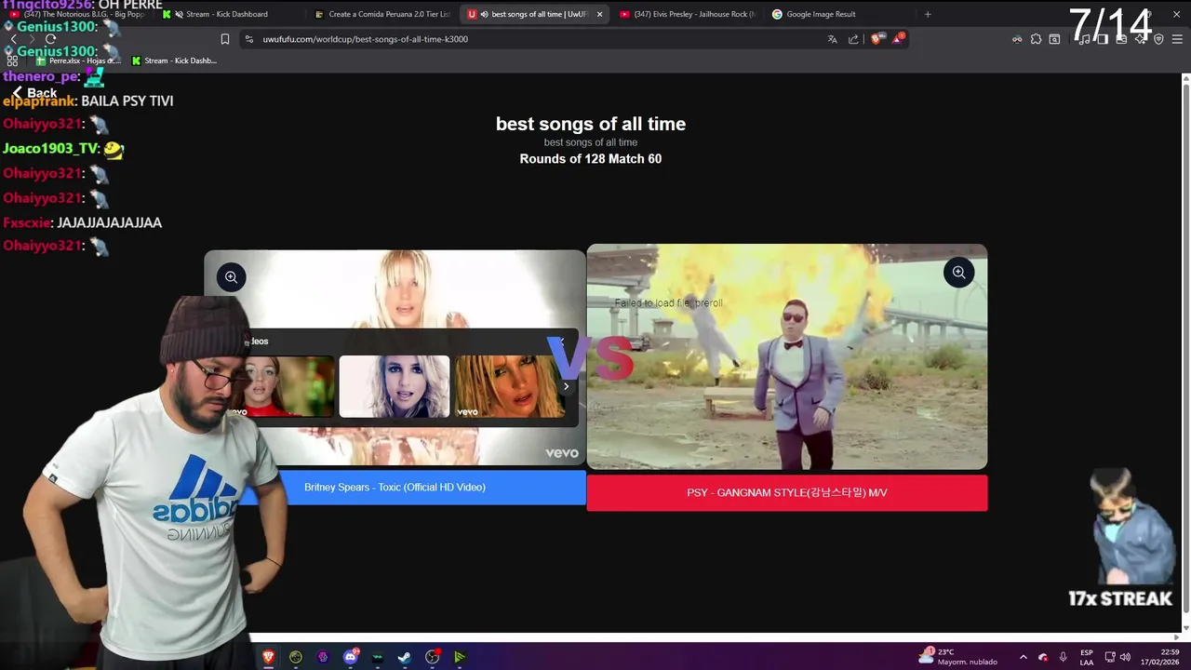Go Back to previous page
Image resolution: width=1191 pixels, height=670 pixels.
tap(34, 93)
